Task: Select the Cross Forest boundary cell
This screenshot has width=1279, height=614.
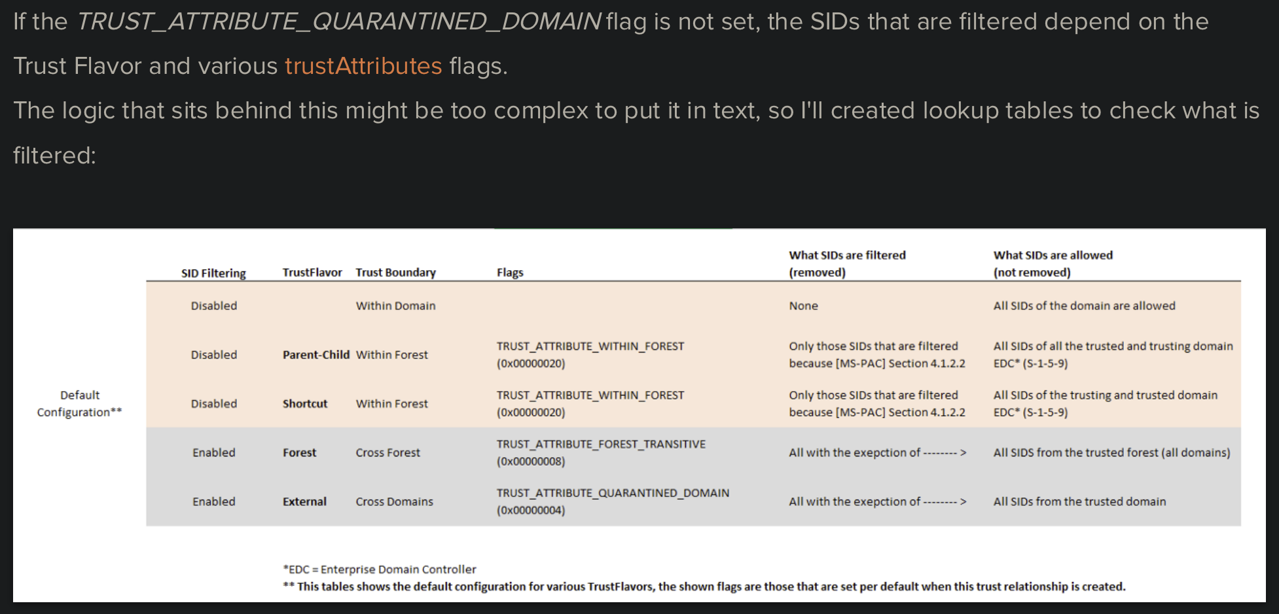Action: [387, 452]
